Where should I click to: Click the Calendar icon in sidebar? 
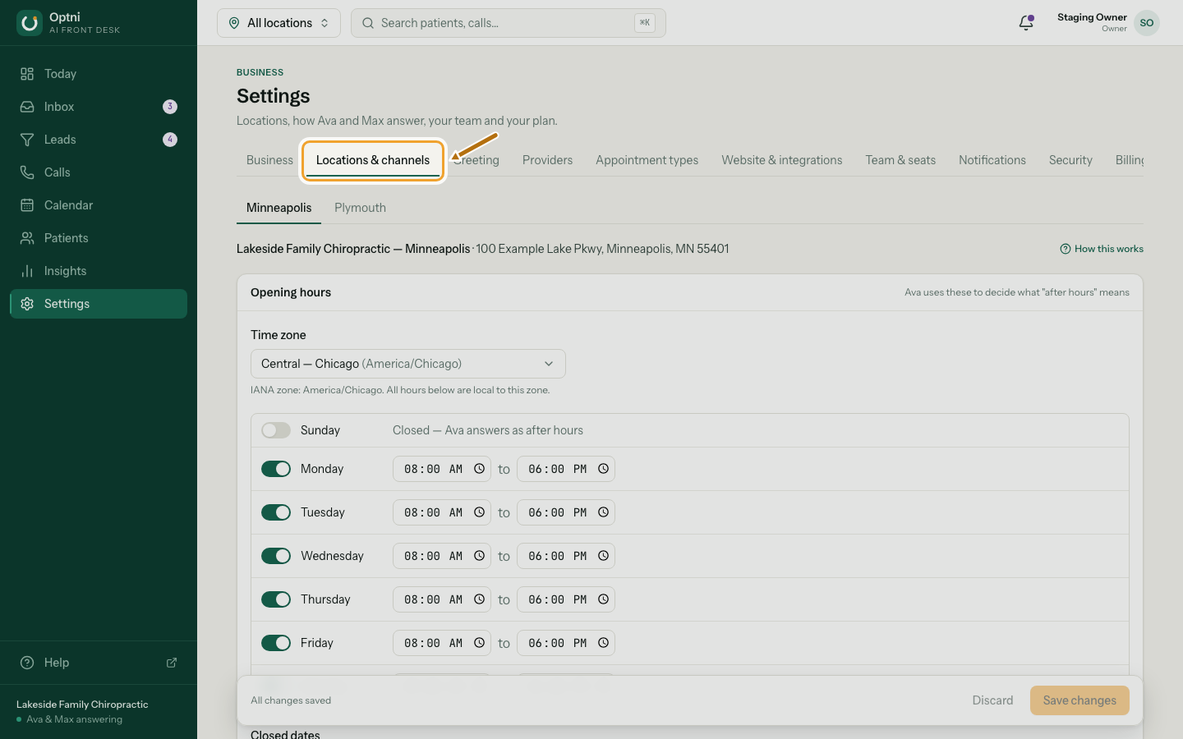pos(27,205)
